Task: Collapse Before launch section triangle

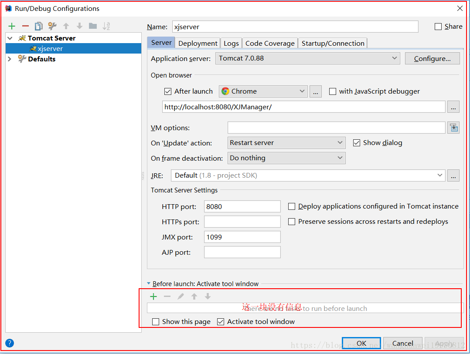Action: (x=149, y=283)
